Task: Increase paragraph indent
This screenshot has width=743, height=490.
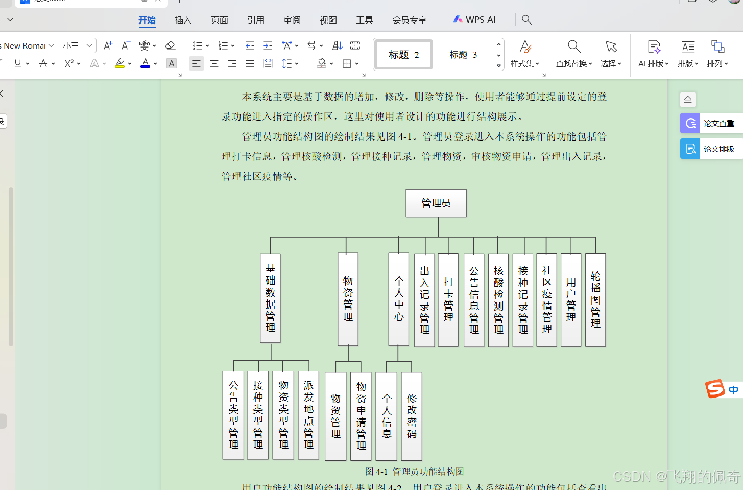Action: click(268, 45)
